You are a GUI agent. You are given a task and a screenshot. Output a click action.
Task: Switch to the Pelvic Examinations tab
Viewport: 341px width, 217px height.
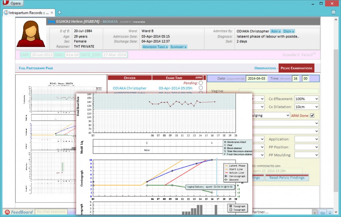[x=296, y=68]
